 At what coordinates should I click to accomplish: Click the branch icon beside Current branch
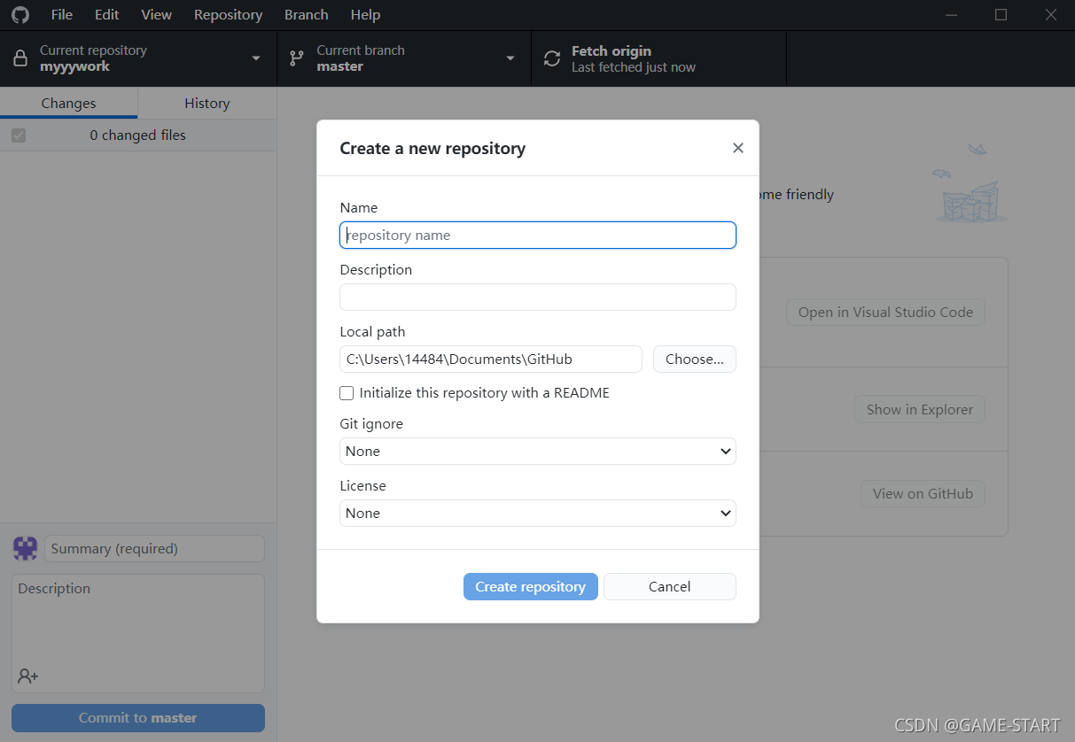297,58
